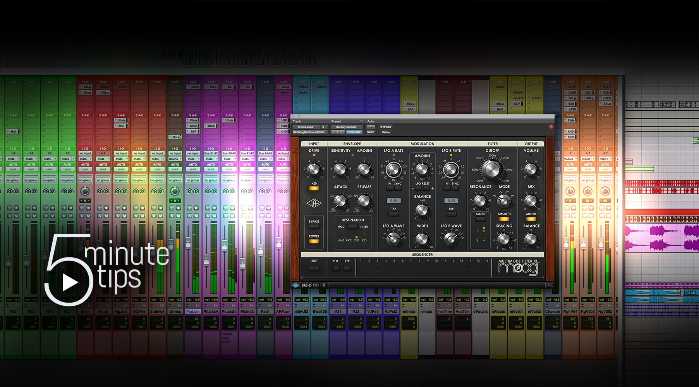This screenshot has width=699, height=387.
Task: Open the factory default preset dropdown
Action: pyautogui.click(x=347, y=127)
